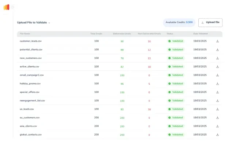Download customer_leads.csv validation results
Viewport: 225px width, 141px height.
(x=217, y=41)
